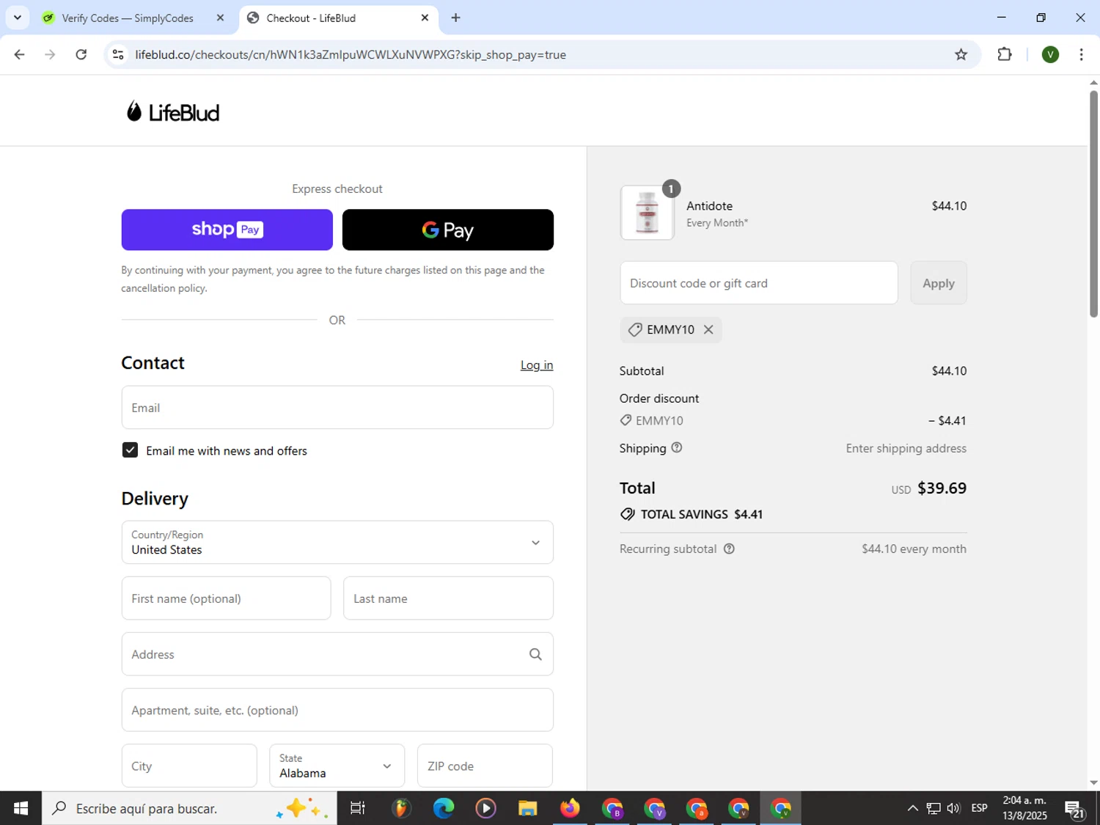Show hidden system tray icons
This screenshot has height=825, width=1100.
(912, 808)
